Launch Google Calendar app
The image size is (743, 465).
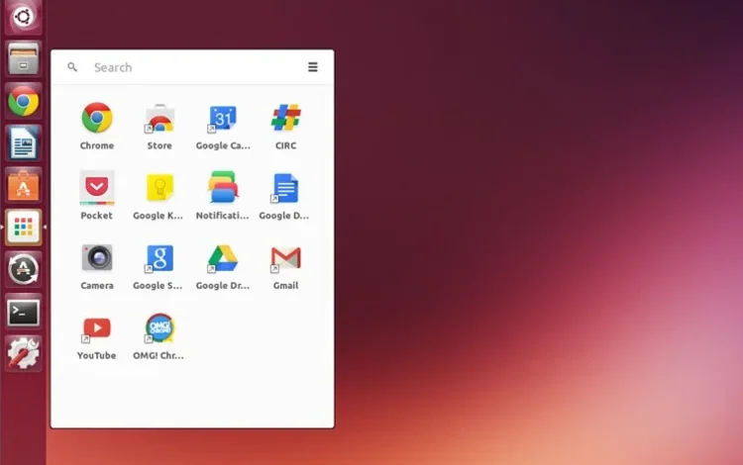tap(223, 118)
